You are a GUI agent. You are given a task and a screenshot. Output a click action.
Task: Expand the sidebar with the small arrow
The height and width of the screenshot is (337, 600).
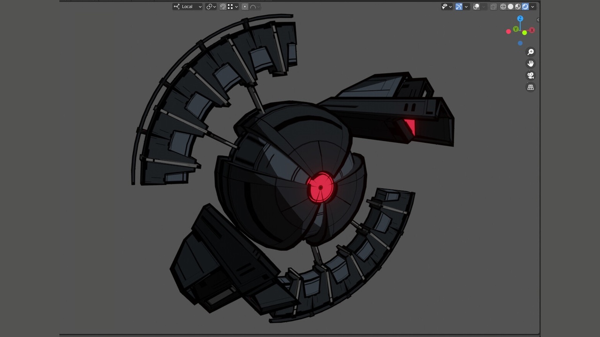point(538,20)
